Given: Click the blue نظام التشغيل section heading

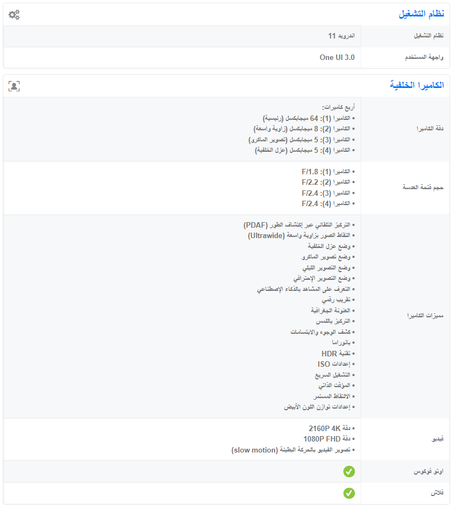Looking at the screenshot, I should 421,14.
